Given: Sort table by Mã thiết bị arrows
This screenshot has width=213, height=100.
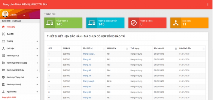Looking at the screenshot, I should click(x=127, y=48).
